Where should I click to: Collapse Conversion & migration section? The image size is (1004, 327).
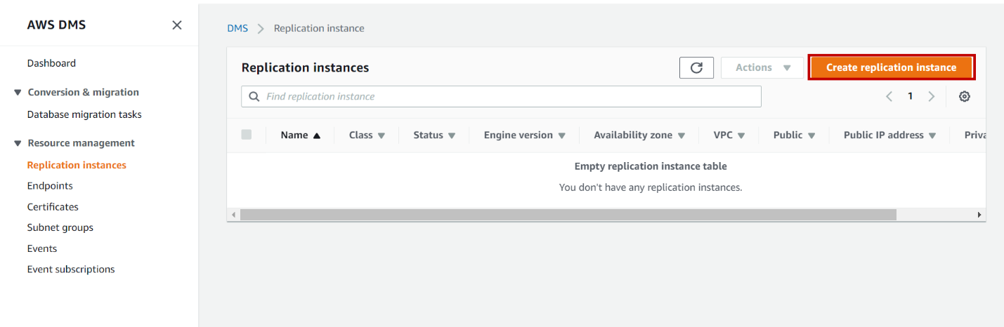click(18, 93)
